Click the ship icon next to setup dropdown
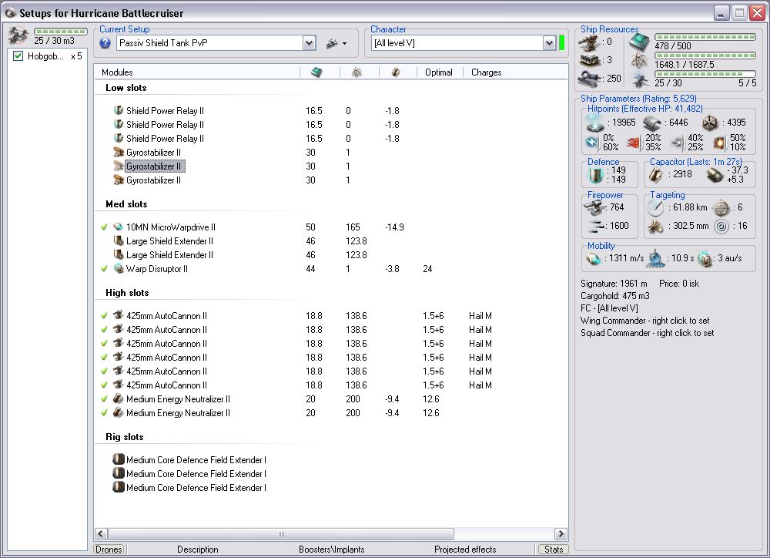This screenshot has width=770, height=558. (332, 44)
